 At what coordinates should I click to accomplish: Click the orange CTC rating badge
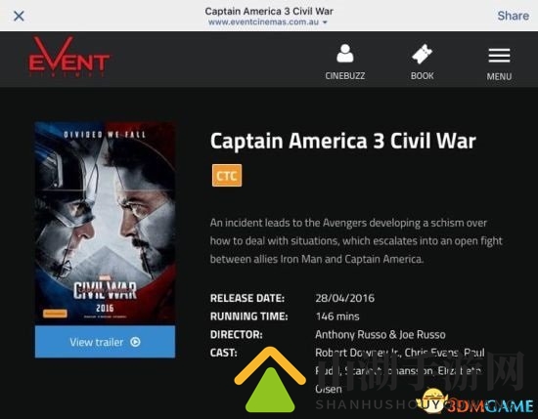[227, 176]
